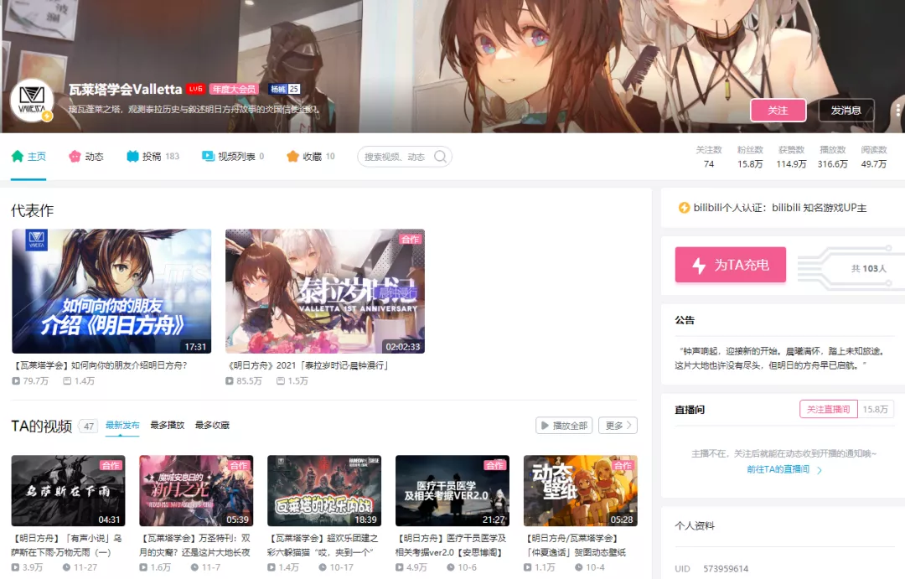Sort the uploader's videos by 最新发布

click(122, 426)
